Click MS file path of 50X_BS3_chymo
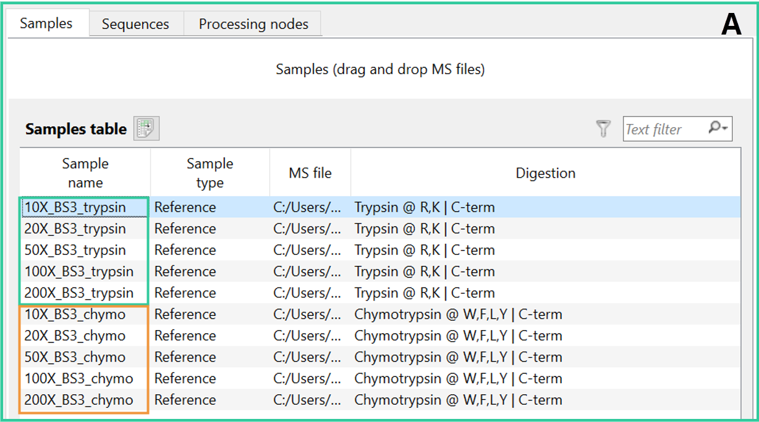The image size is (759, 422). (307, 357)
